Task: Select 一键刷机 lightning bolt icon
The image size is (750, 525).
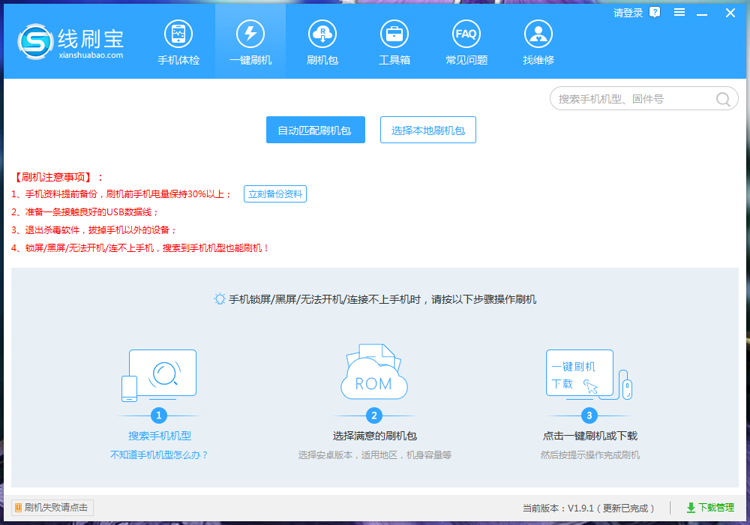Action: tap(250, 34)
